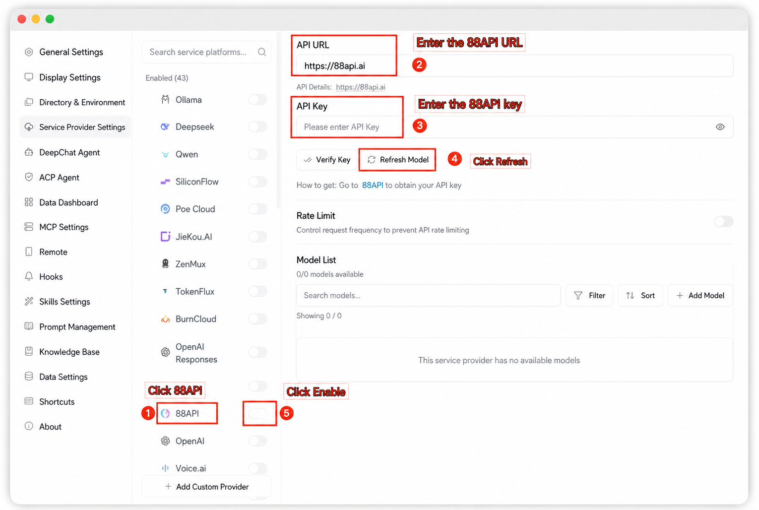
Task: Open the Sort models control
Action: pyautogui.click(x=640, y=295)
